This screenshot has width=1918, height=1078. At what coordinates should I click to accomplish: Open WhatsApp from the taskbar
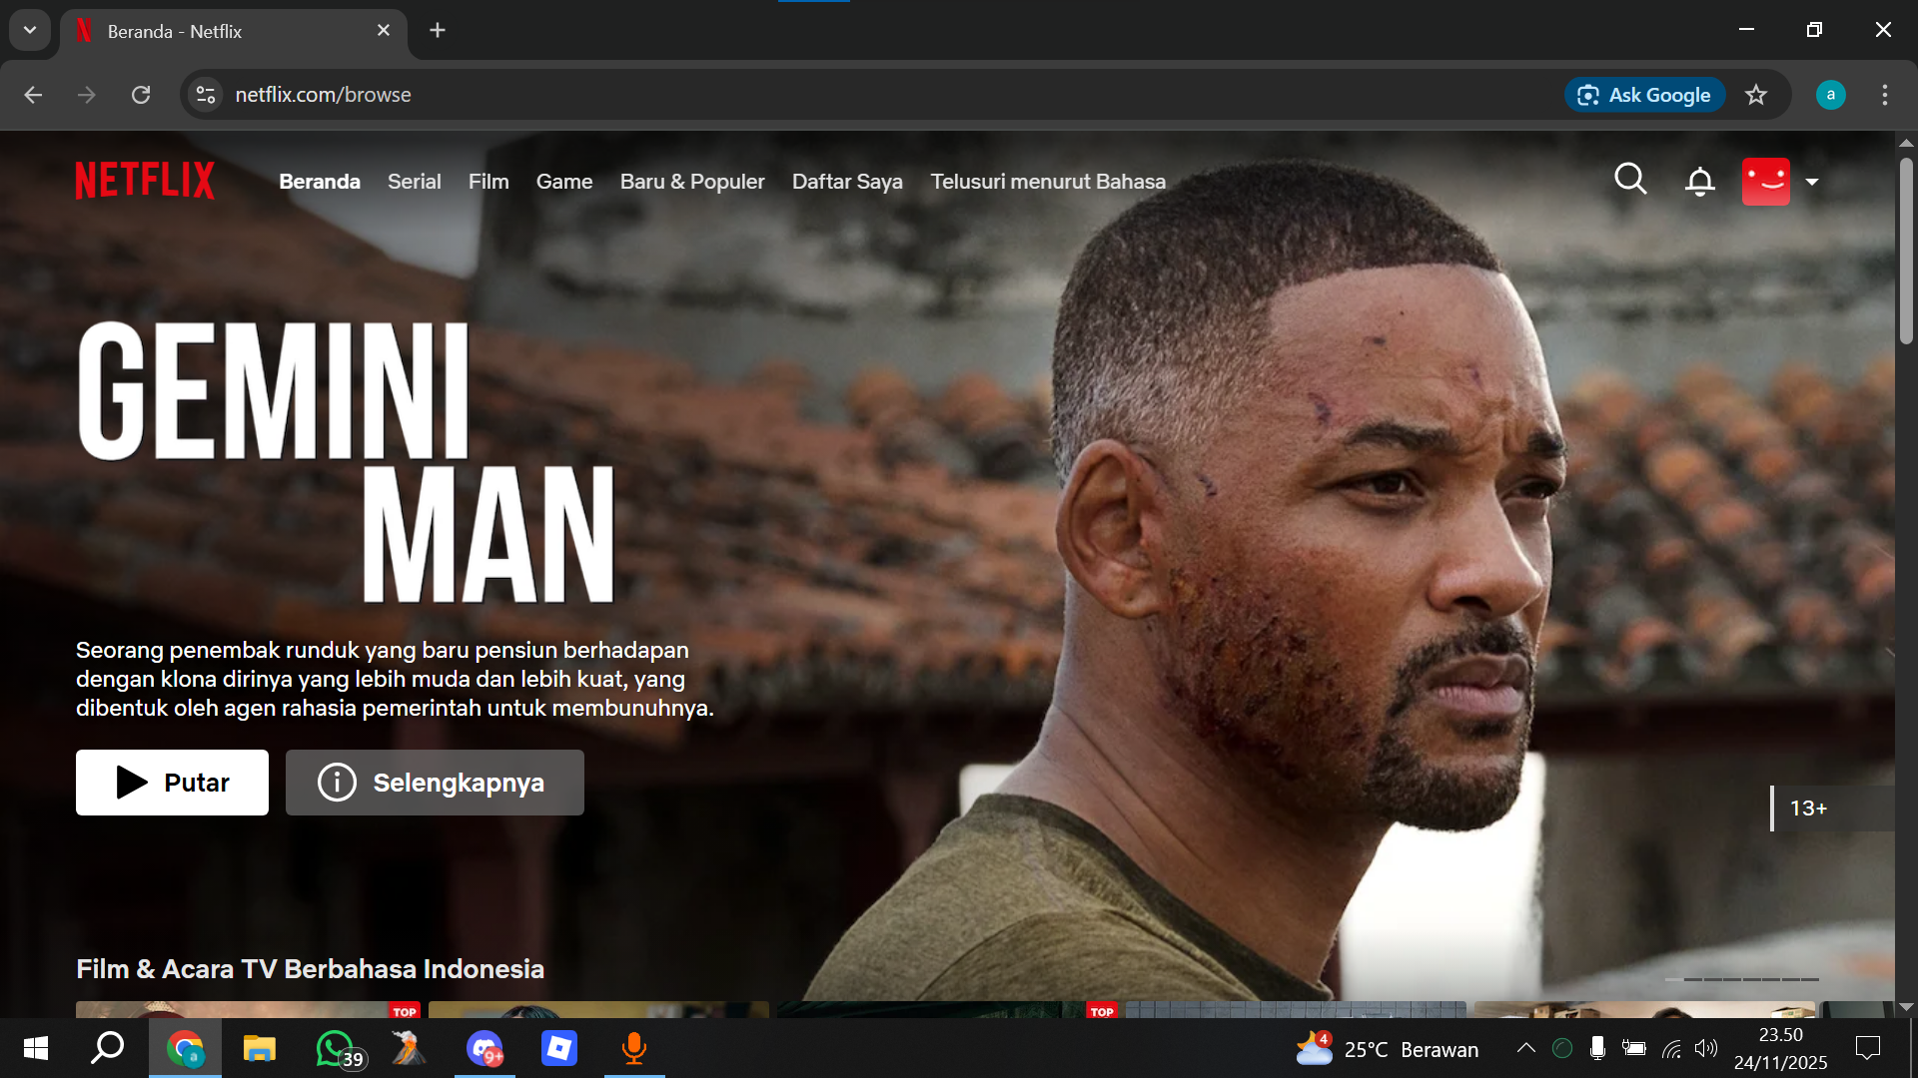335,1048
